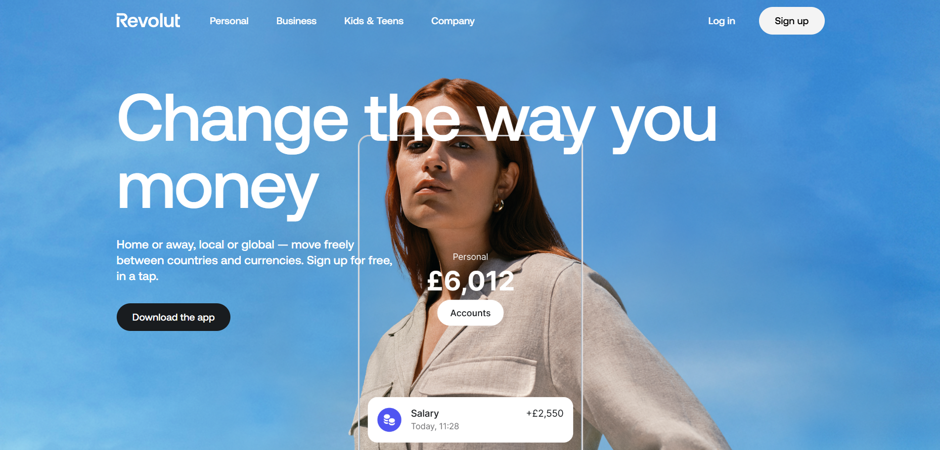This screenshot has height=450, width=940.
Task: Open the Accounts pill button
Action: 470,313
